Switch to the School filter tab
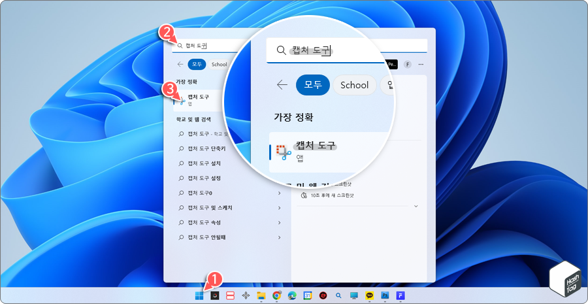The image size is (588, 304). pyautogui.click(x=219, y=64)
